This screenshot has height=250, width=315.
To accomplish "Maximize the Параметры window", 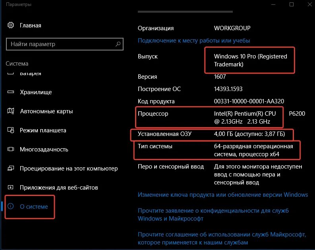I will (x=292, y=4).
